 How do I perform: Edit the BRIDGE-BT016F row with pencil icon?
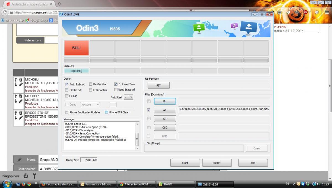20,118
